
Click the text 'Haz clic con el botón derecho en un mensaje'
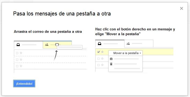[134, 29]
